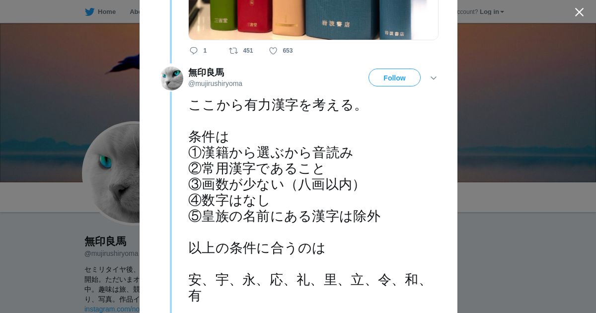Close the tweet overlay with X
This screenshot has height=313, width=596.
[579, 12]
